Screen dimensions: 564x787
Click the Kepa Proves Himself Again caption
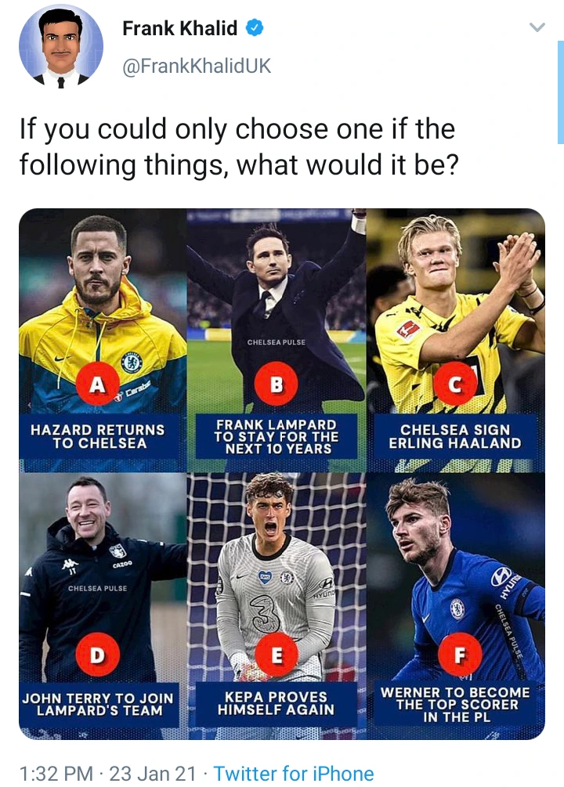[277, 703]
